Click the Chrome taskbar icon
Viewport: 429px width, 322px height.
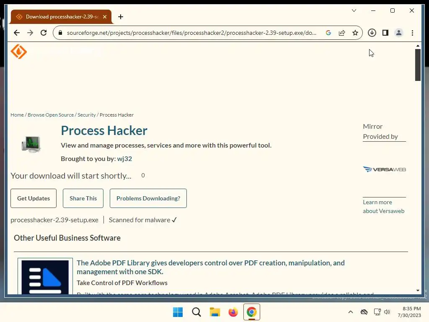coord(252,312)
